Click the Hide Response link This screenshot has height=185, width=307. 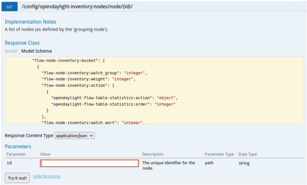47,177
